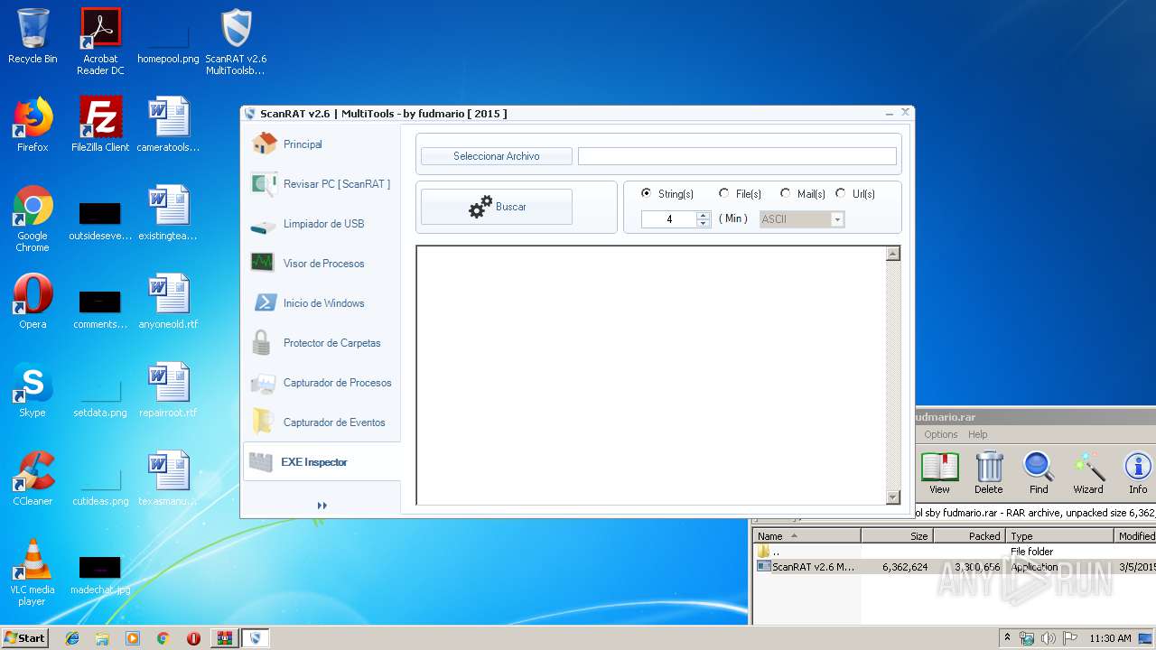Select Recycle Bin desktop icon
The width and height of the screenshot is (1156, 650).
coord(33,37)
